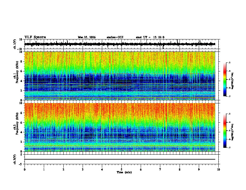Click time-axis tick label "3" at bottom

[x=83, y=170]
